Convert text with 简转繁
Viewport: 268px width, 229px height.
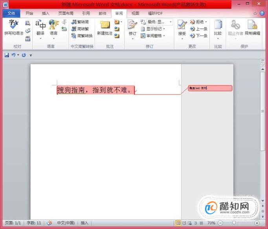click(x=80, y=29)
